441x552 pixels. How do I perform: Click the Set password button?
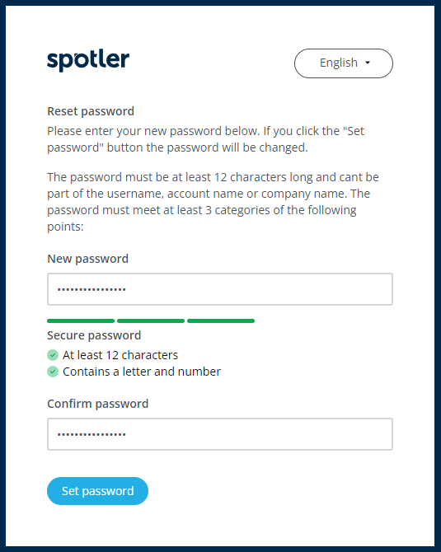tap(97, 491)
